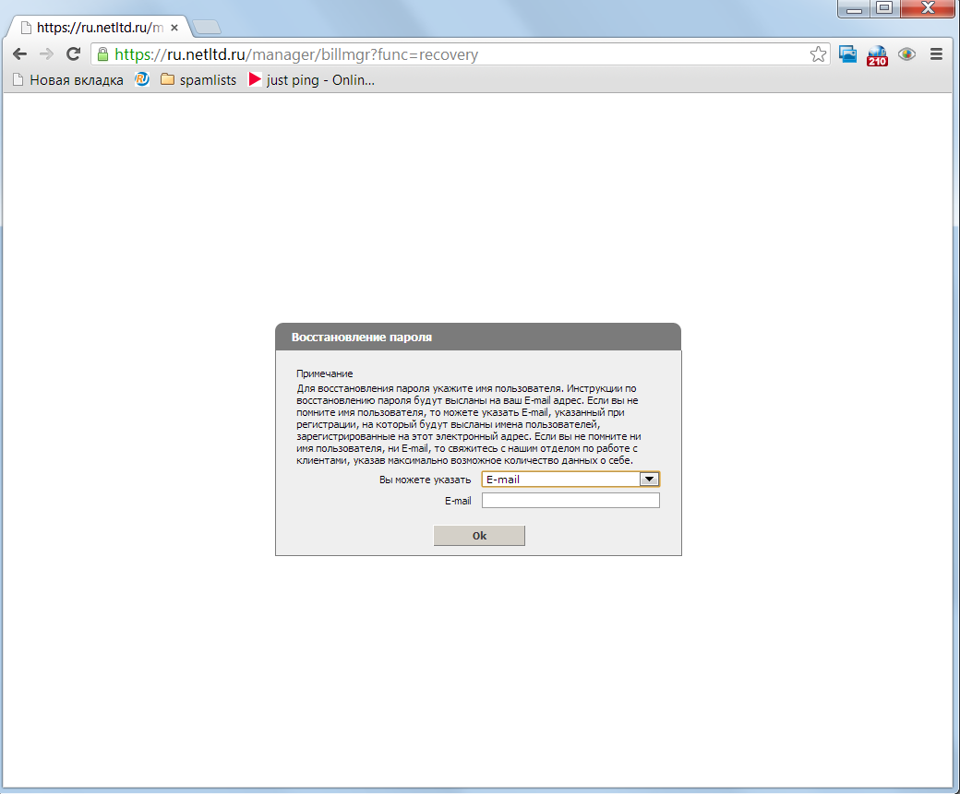The image size is (960, 794).
Task: Open a new tab with the new-tab button
Action: pos(207,28)
